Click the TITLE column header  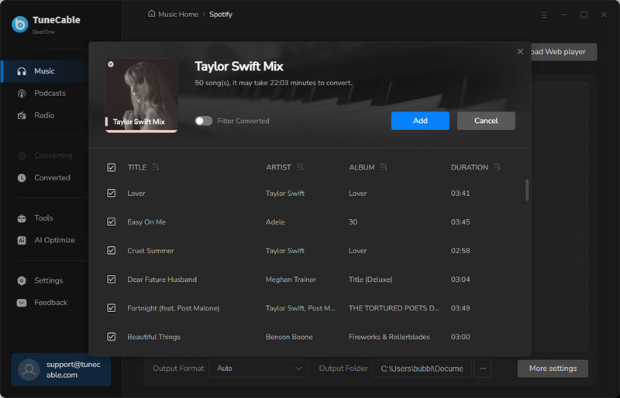click(137, 167)
